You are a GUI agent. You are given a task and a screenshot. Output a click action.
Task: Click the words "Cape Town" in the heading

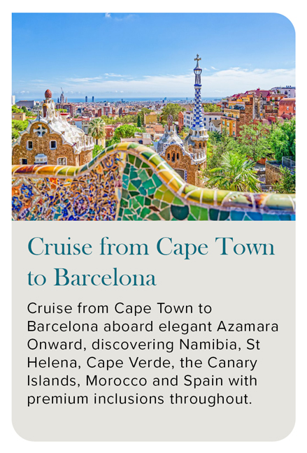(215, 247)
